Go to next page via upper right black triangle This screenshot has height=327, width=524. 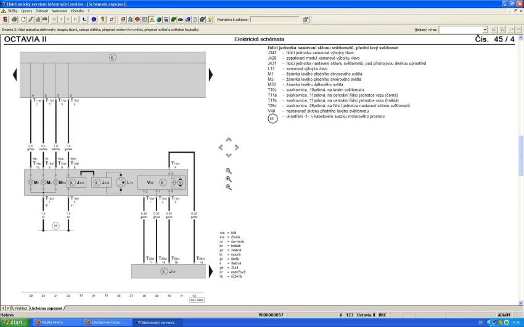coord(211,75)
